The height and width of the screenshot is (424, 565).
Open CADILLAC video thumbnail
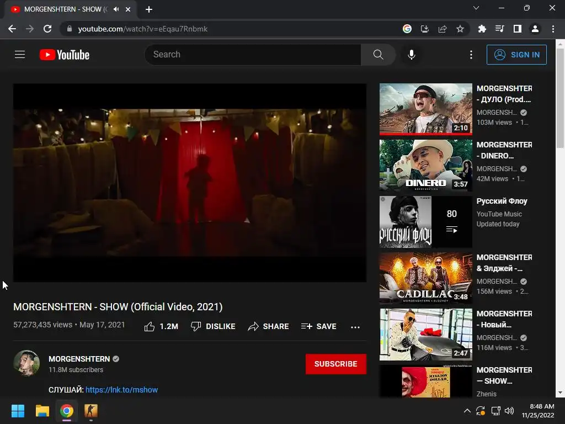[x=425, y=278]
